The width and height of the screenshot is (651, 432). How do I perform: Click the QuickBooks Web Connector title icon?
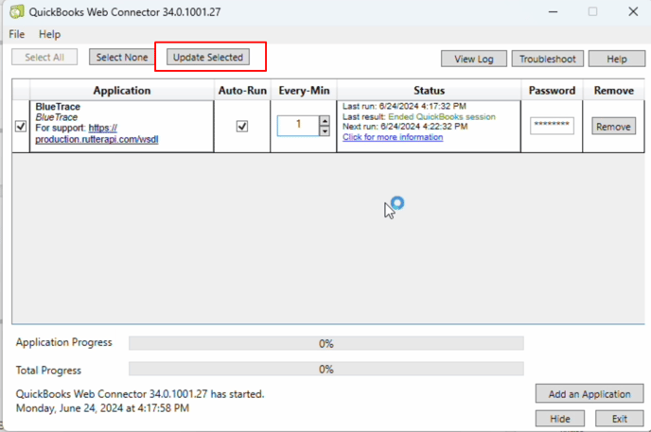[x=17, y=11]
